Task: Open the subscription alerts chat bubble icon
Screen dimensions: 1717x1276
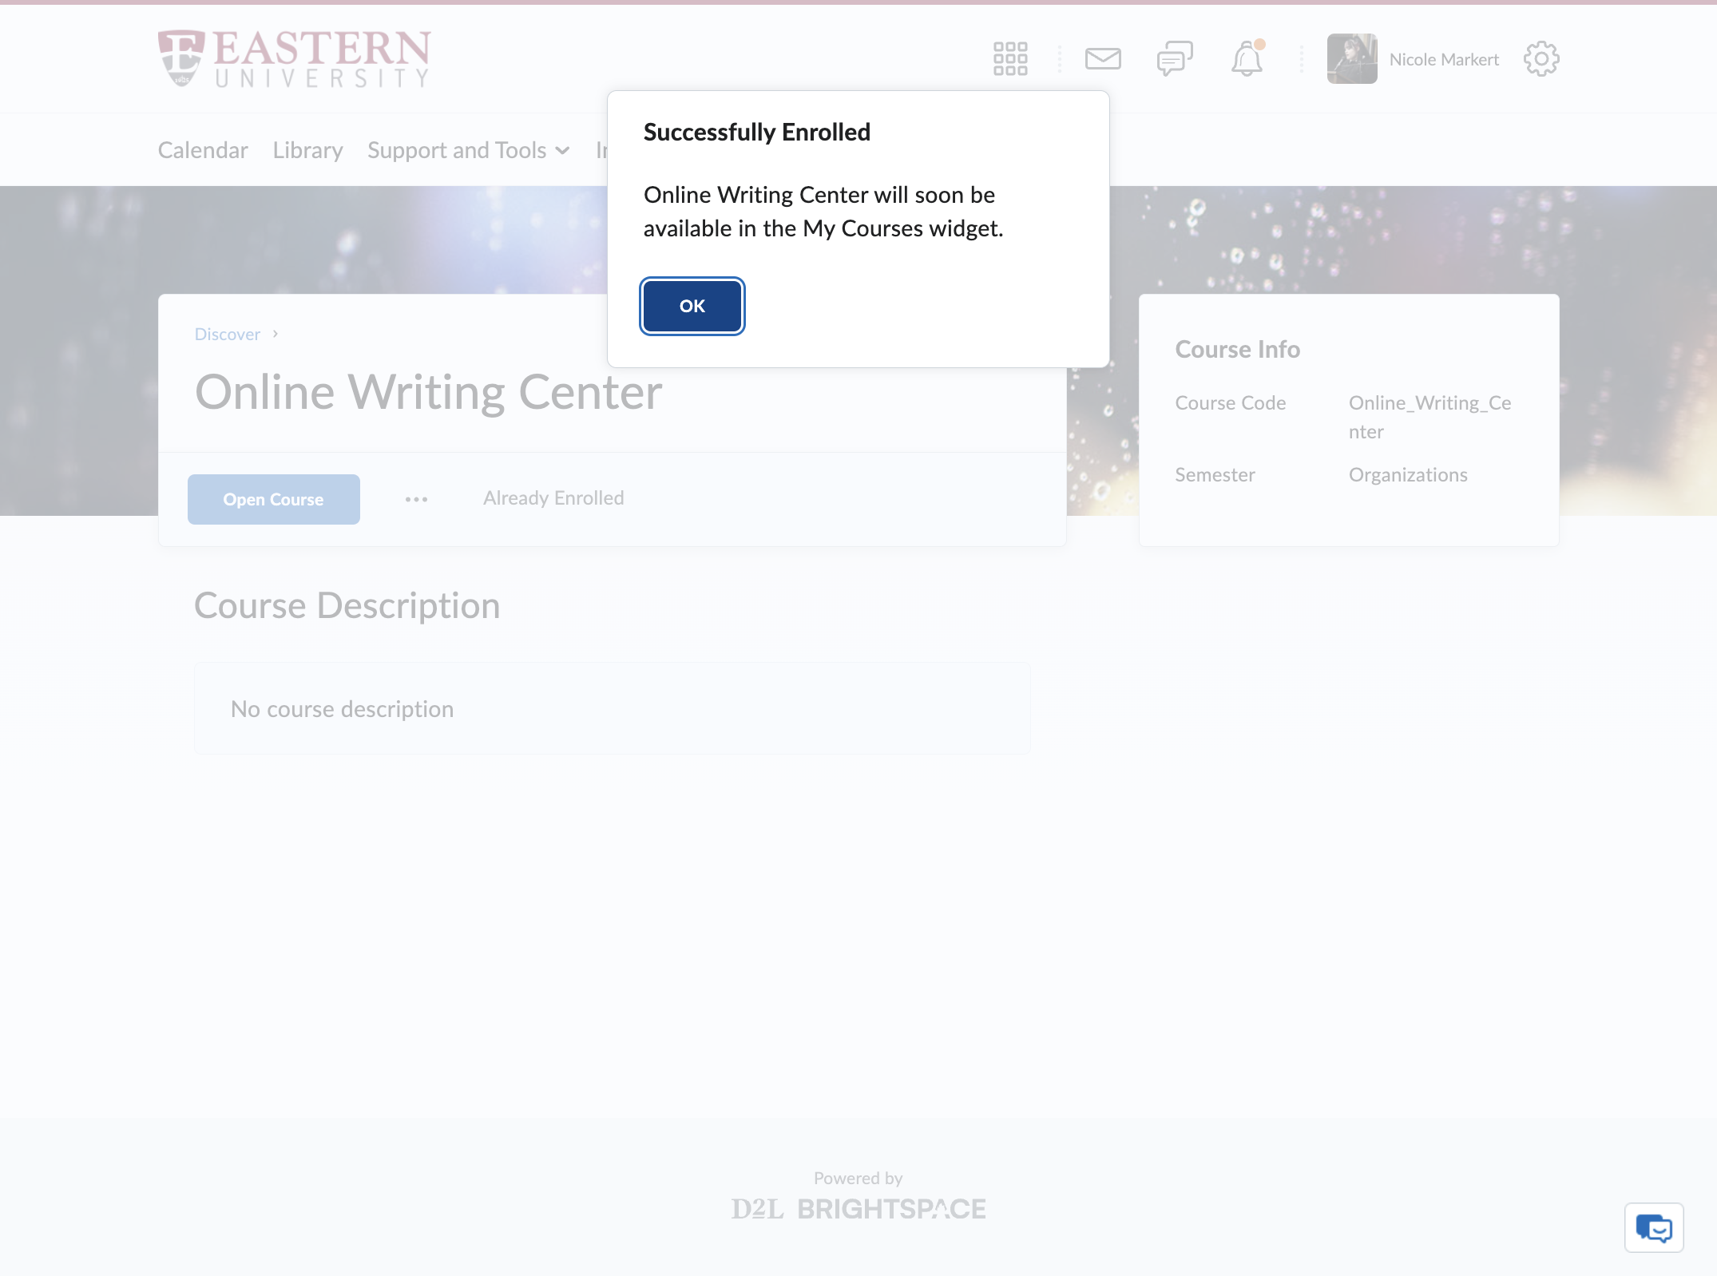Action: click(1175, 59)
